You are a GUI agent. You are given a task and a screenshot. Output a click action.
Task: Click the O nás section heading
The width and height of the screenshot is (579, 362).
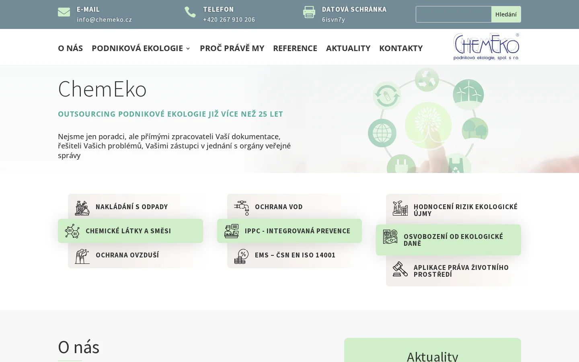coord(79,347)
